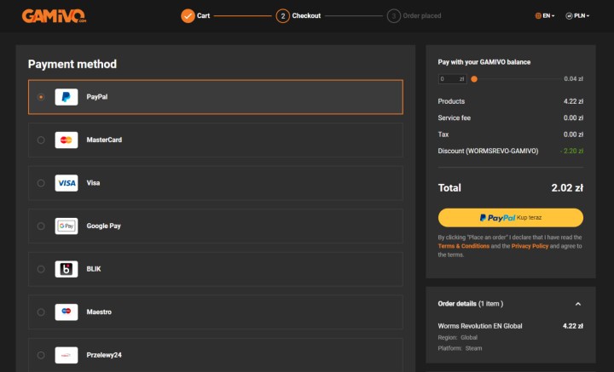614x372 pixels.
Task: Select the Google Pay radio button
Action: (x=41, y=226)
